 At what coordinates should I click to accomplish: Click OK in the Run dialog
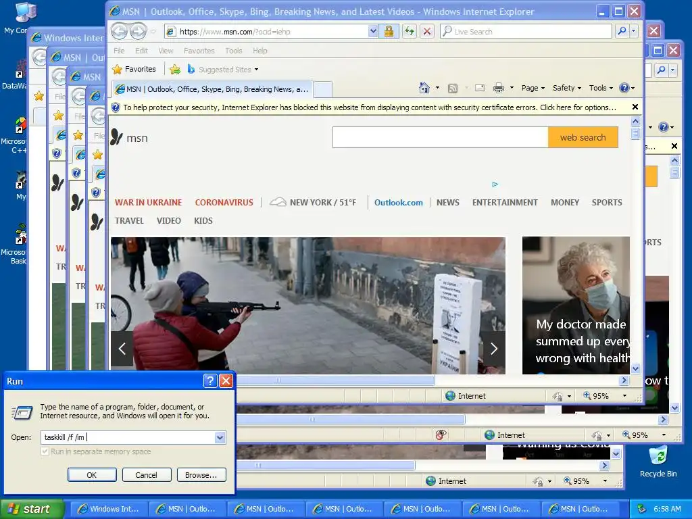coord(92,475)
